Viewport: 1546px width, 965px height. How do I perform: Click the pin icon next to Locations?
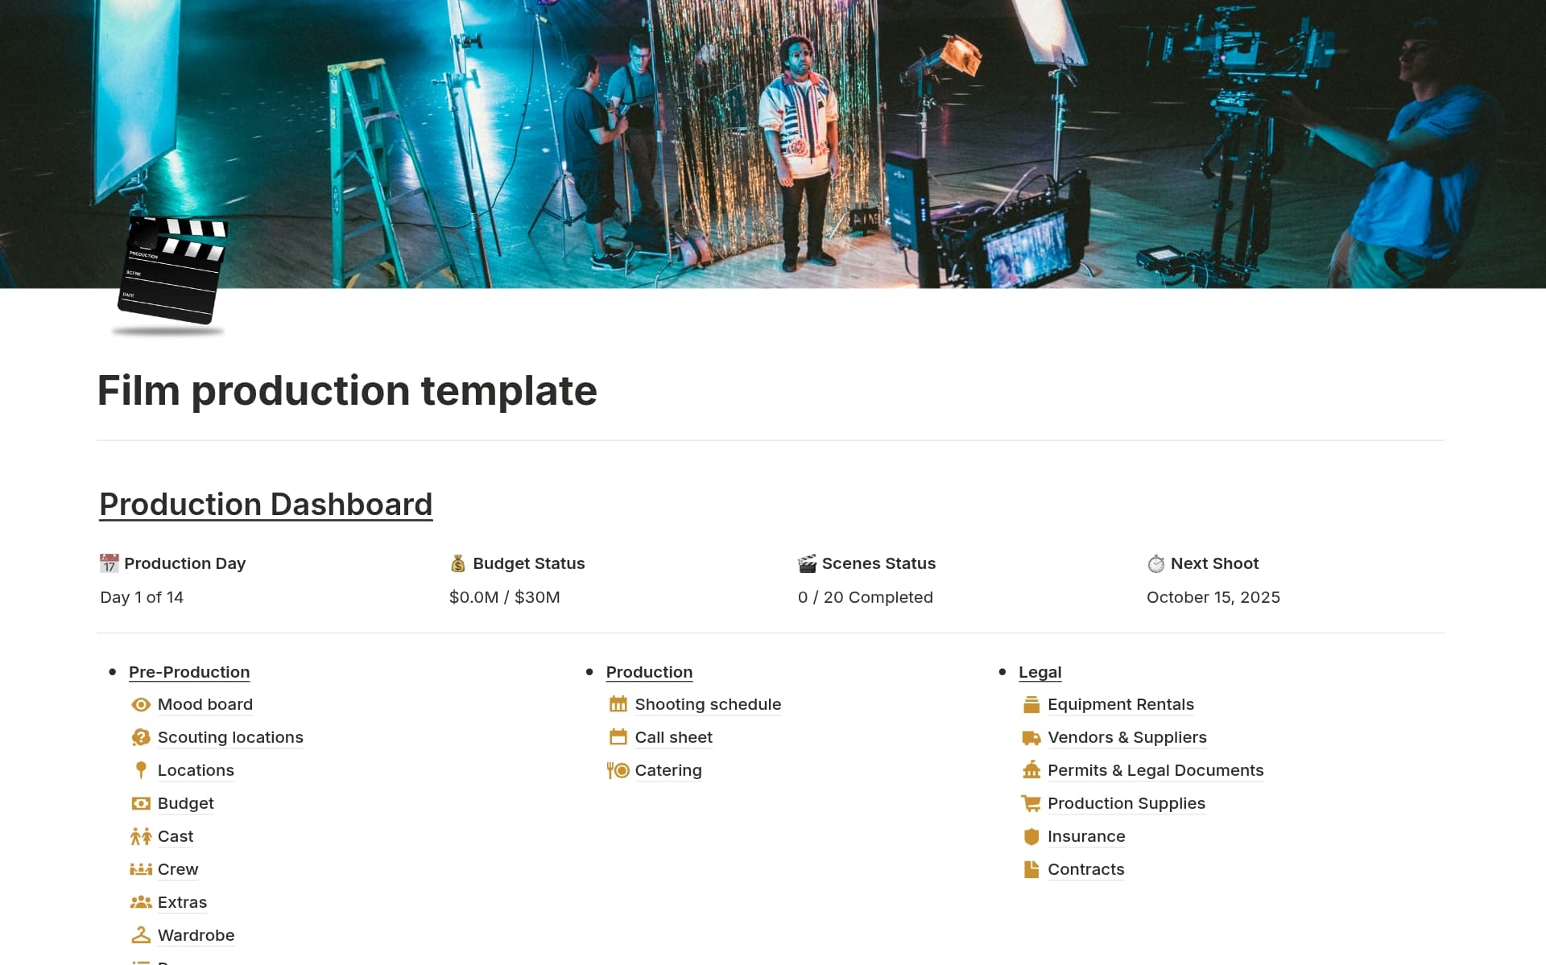click(x=141, y=770)
